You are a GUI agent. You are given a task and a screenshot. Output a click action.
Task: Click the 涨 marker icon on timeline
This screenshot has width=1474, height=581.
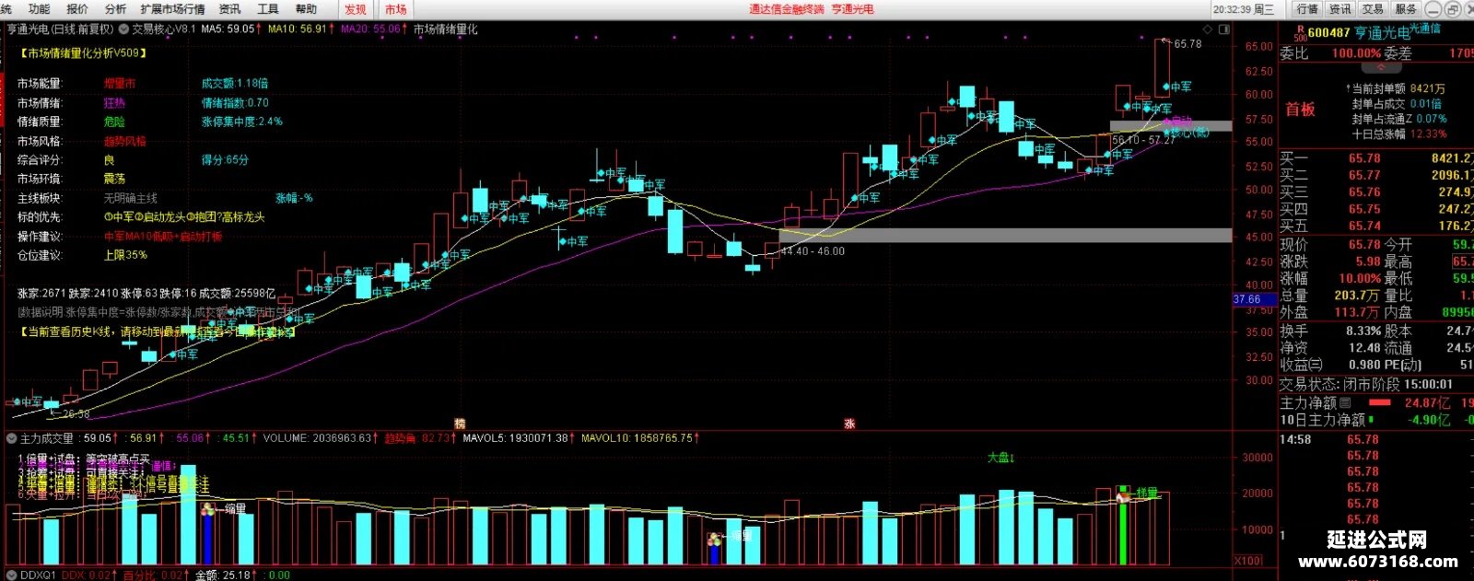point(850,424)
